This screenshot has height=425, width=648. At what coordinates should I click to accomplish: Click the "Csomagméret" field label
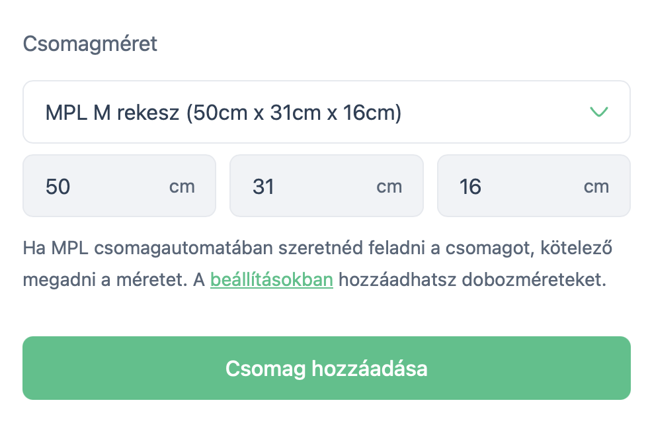coord(91,44)
